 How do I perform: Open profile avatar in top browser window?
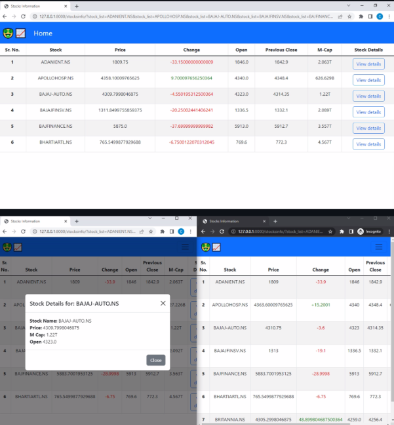click(x=380, y=16)
